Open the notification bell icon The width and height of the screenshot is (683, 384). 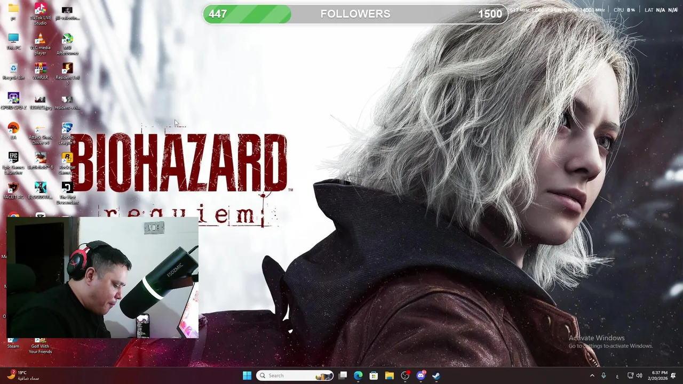[x=673, y=375]
